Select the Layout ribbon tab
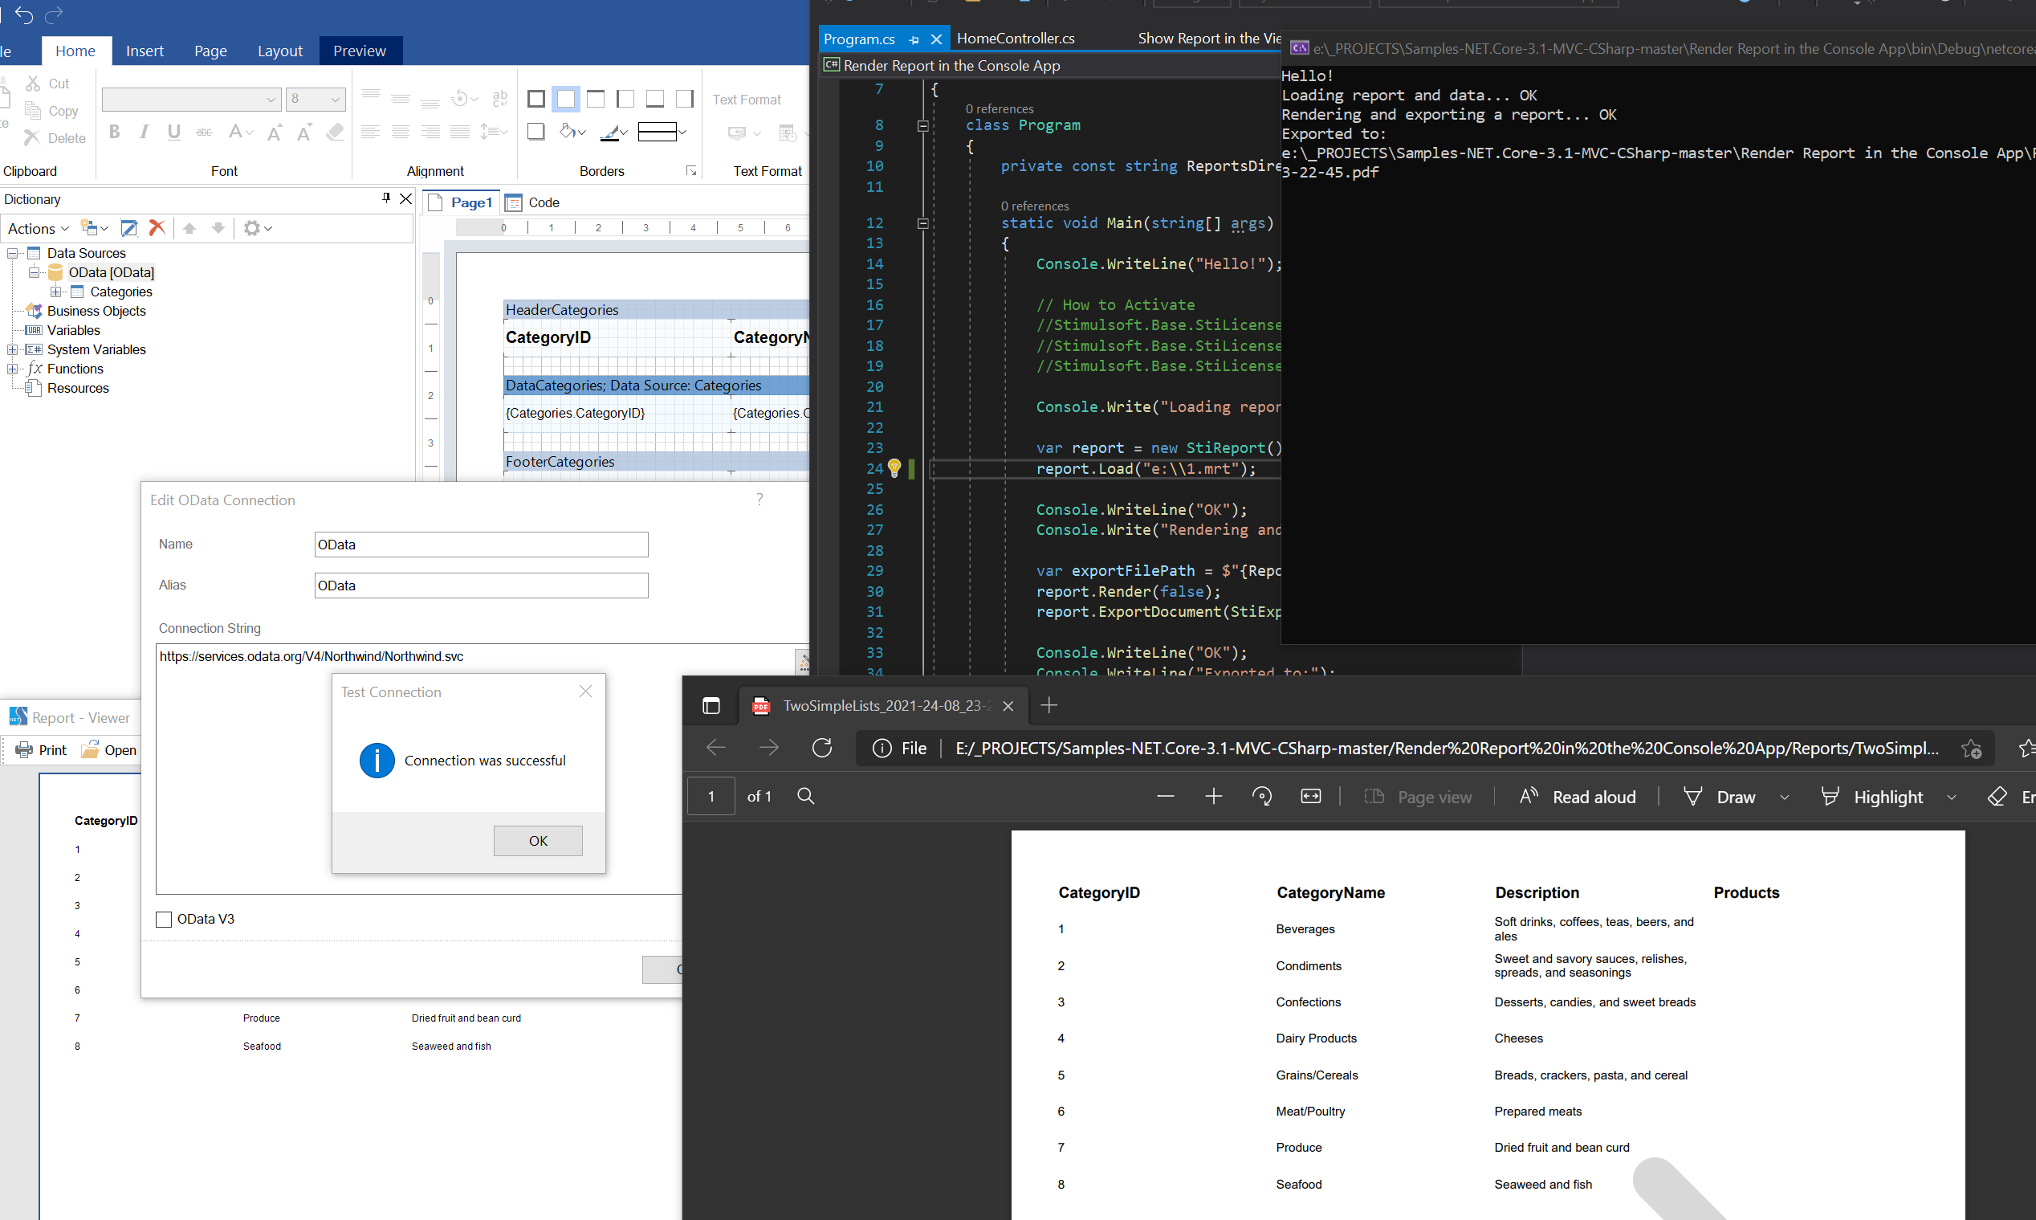This screenshot has width=2036, height=1220. click(x=280, y=51)
